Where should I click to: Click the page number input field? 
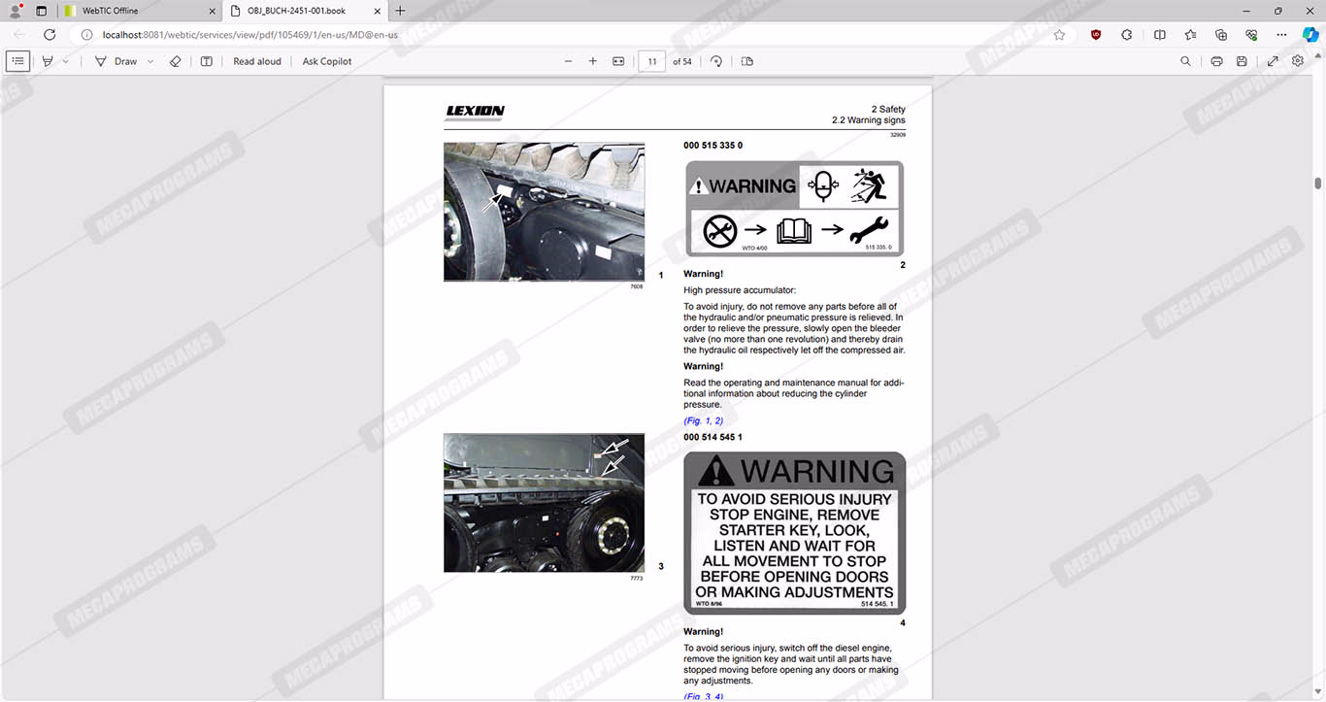[652, 61]
